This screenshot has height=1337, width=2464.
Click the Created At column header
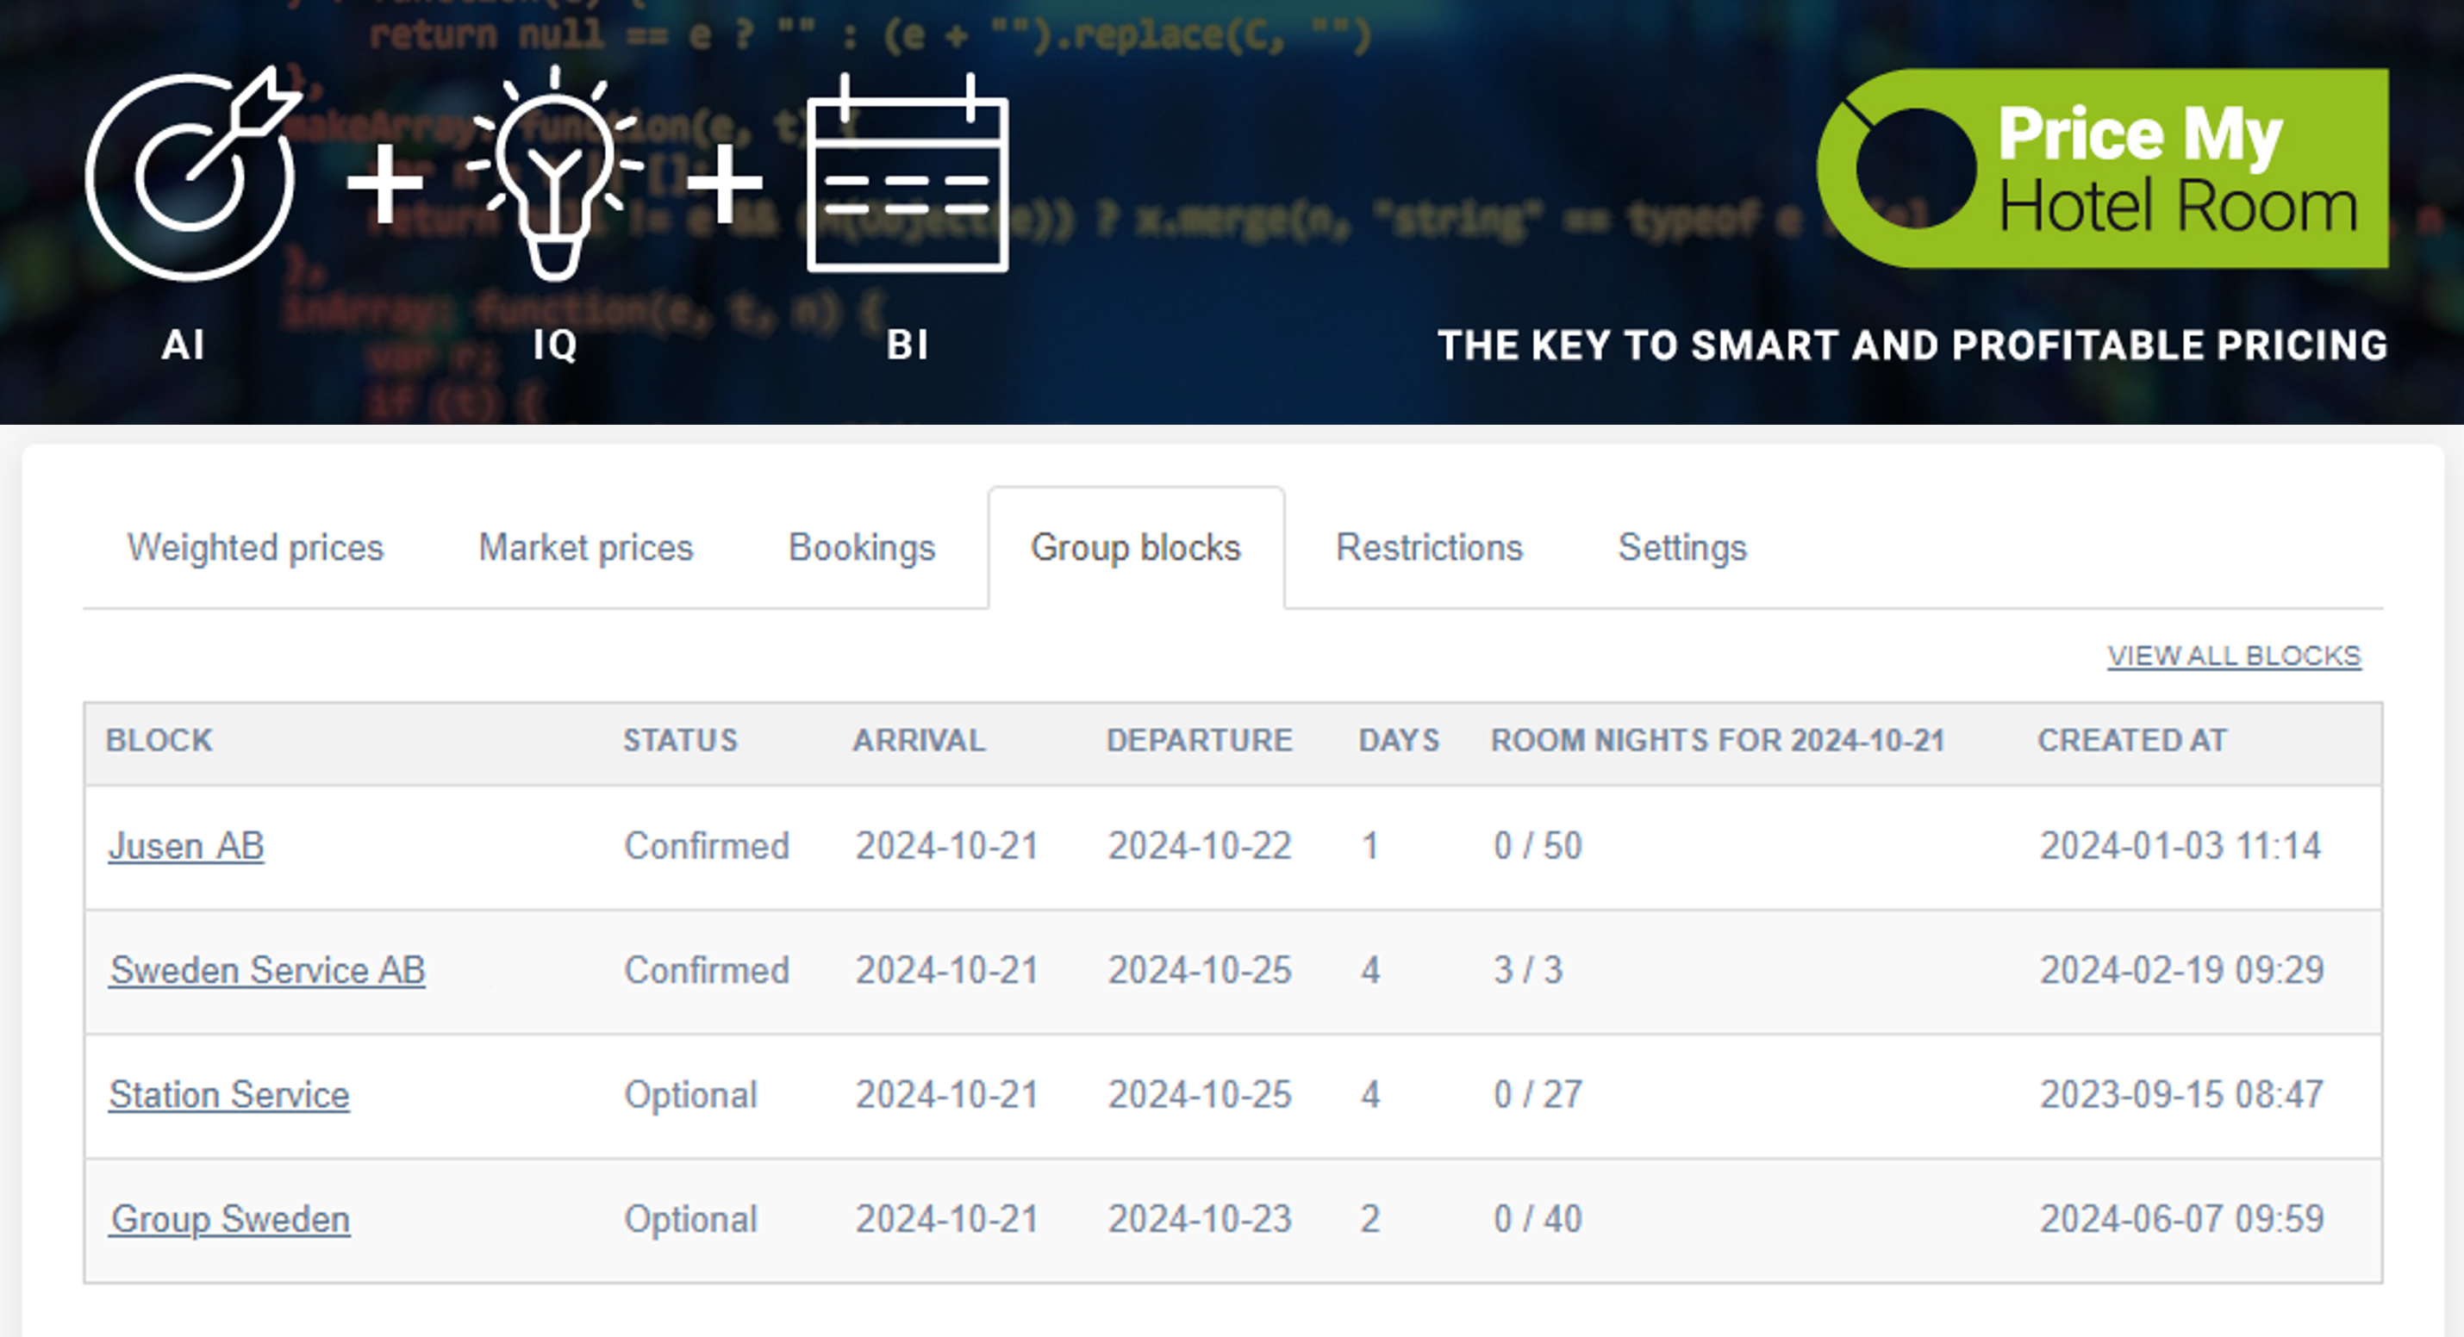(2132, 740)
